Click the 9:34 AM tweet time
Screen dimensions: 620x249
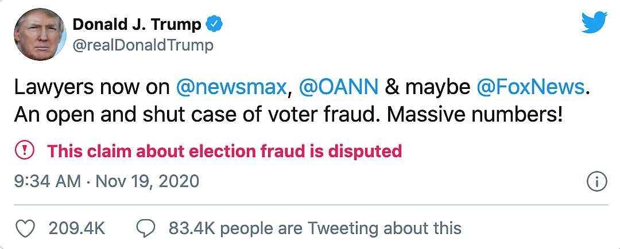coord(47,182)
